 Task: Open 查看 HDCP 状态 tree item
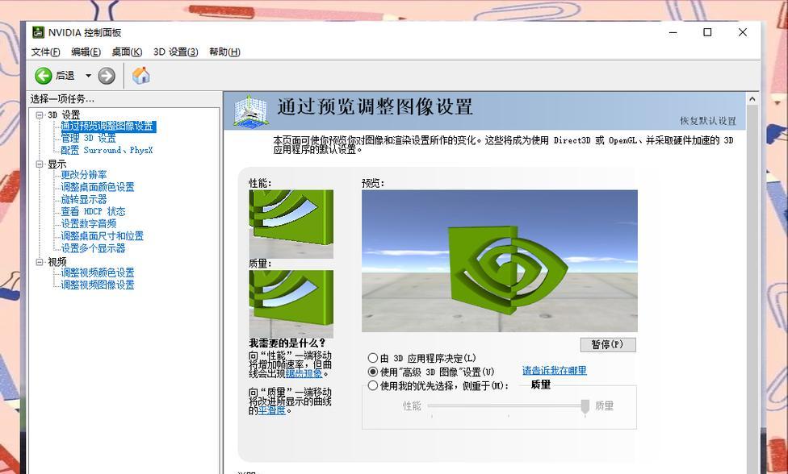93,212
